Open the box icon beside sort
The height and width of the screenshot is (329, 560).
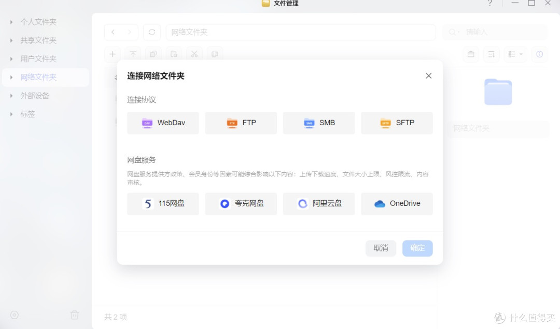[471, 54]
